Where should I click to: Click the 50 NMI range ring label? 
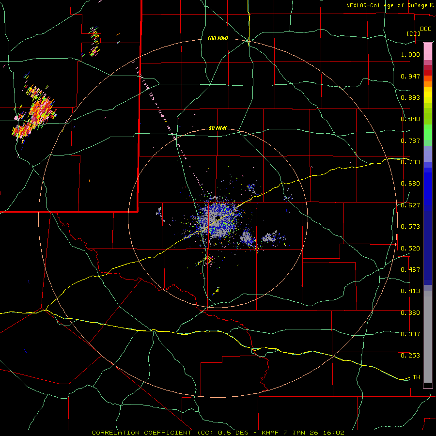click(x=218, y=128)
